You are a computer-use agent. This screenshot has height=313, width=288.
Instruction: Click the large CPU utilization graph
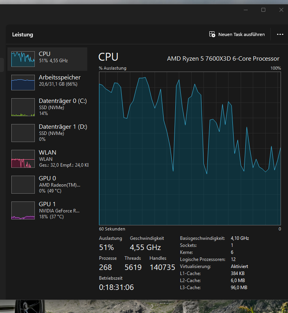click(x=190, y=148)
